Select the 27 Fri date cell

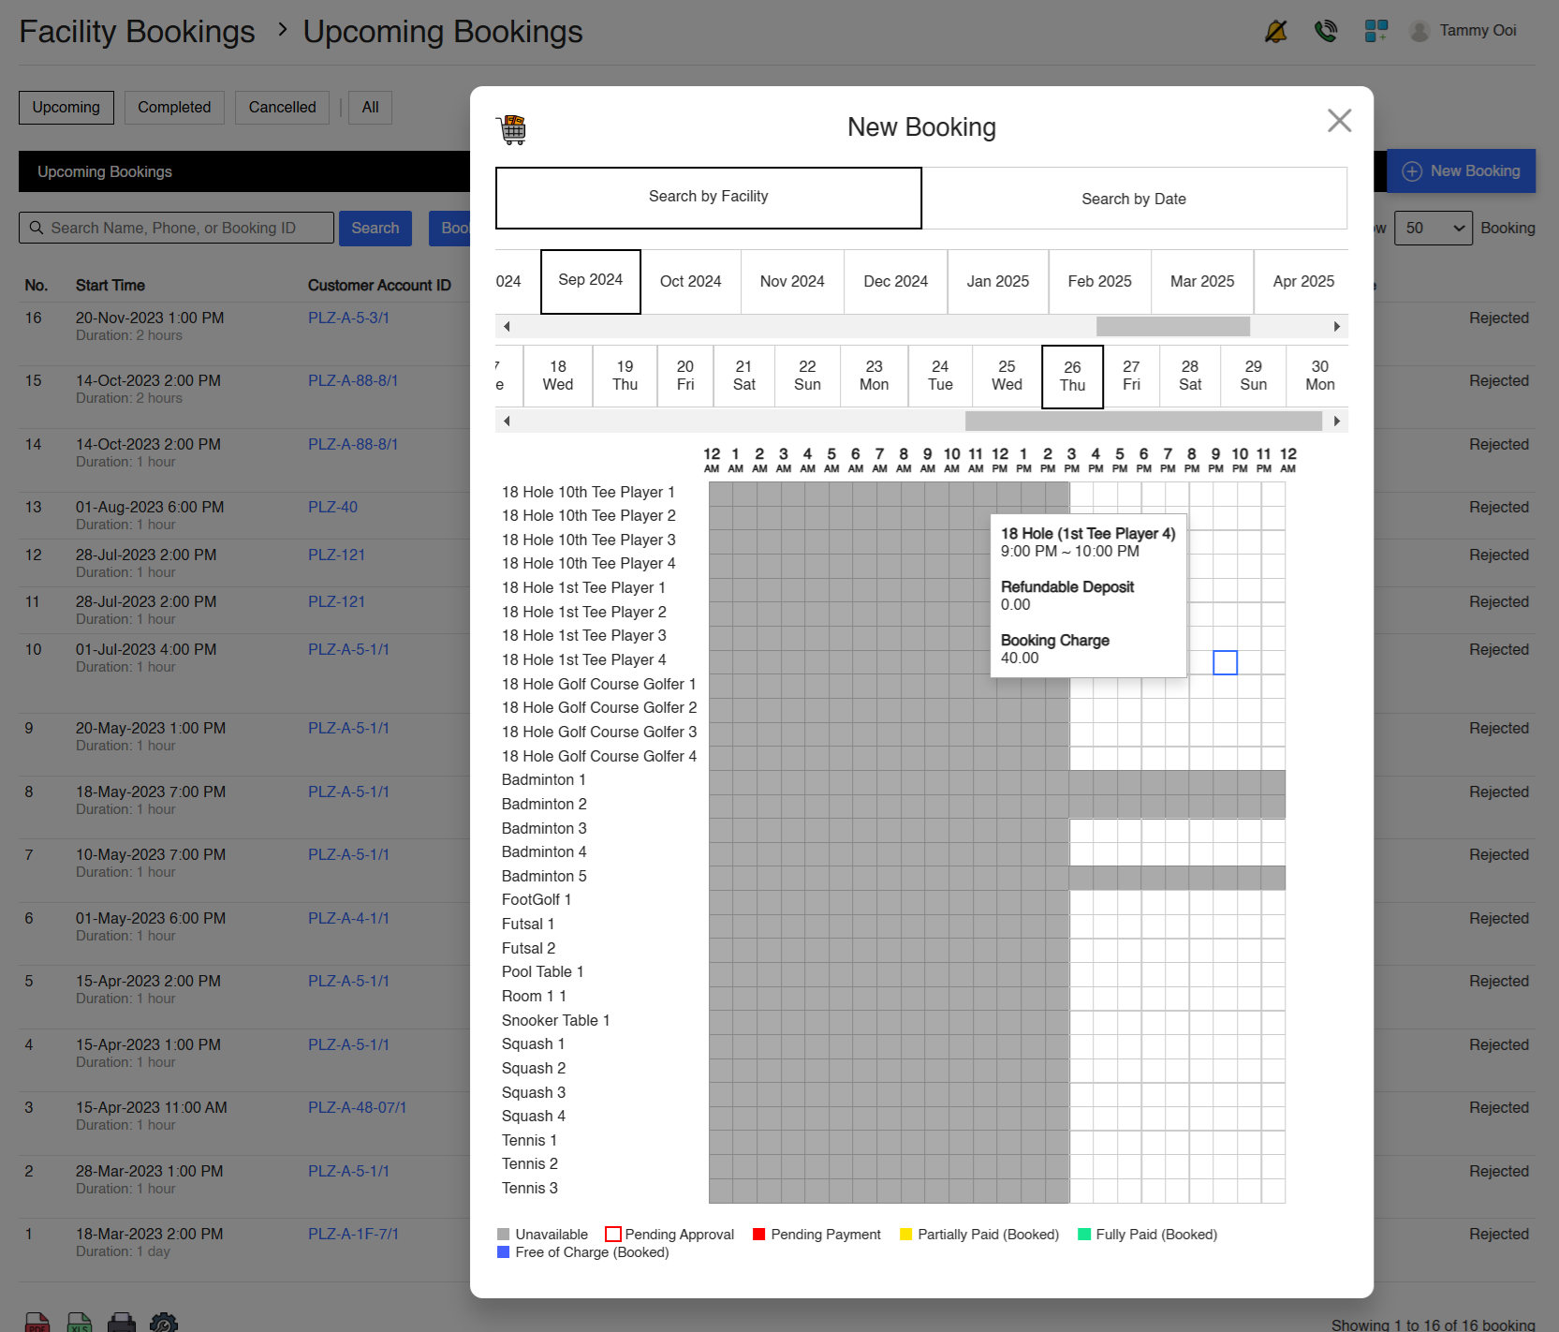click(x=1131, y=376)
